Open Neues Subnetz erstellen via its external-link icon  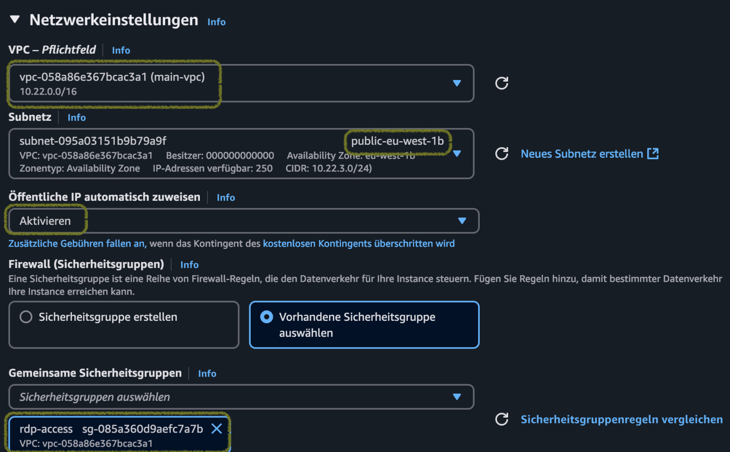click(x=653, y=153)
